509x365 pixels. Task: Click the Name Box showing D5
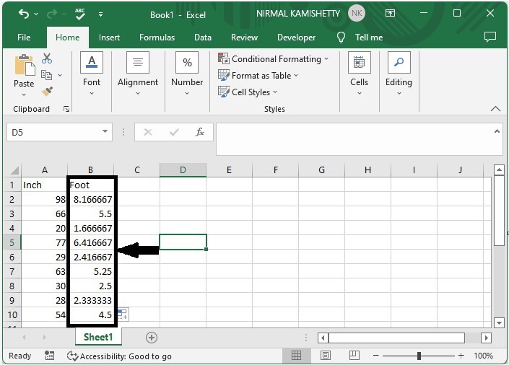(x=54, y=132)
